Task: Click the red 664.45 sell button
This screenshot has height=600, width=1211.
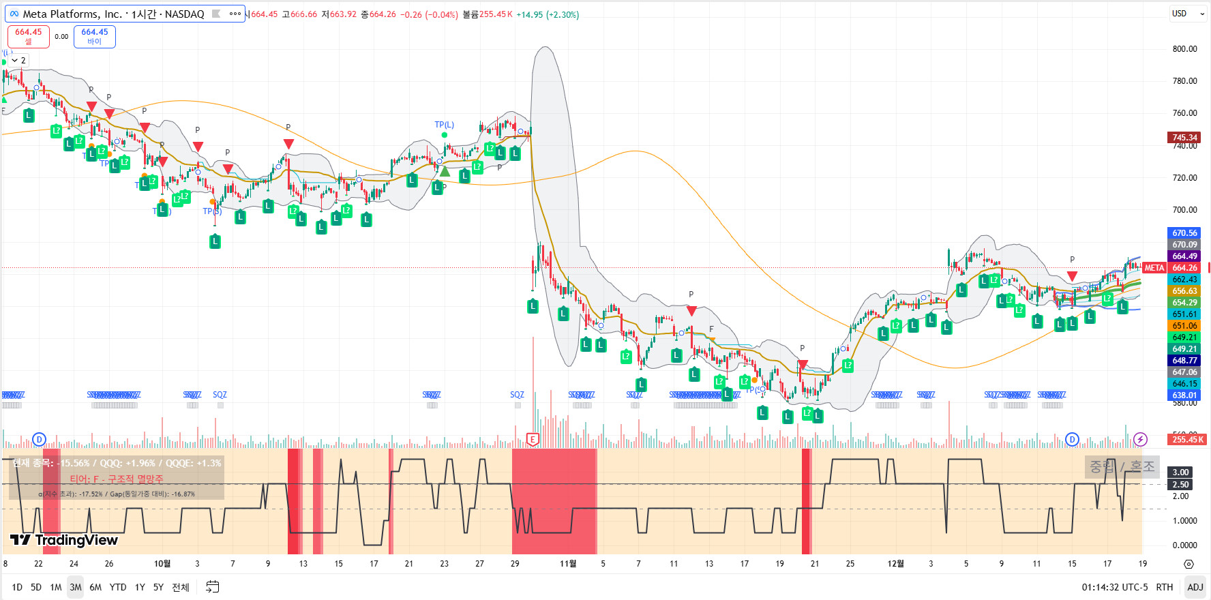Action: [29, 36]
